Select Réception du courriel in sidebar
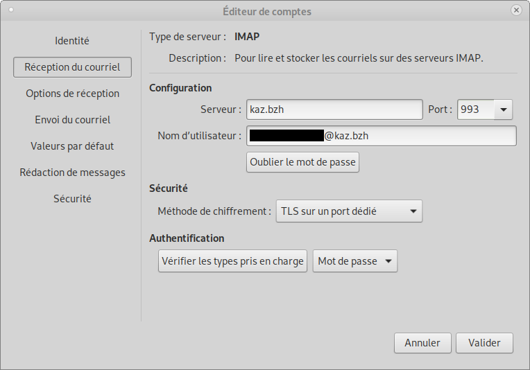This screenshot has width=530, height=370. tap(72, 67)
